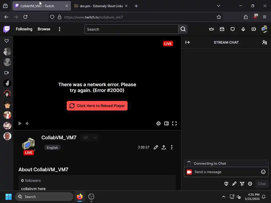This screenshot has width=271, height=203.
Task: Open Firefox hamburger menu
Action: point(265,17)
